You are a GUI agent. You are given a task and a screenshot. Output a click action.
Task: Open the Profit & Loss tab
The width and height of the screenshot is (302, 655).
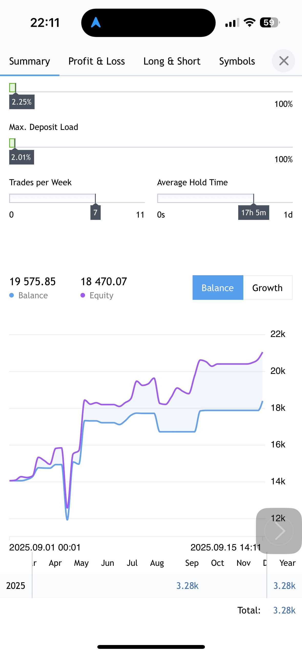click(97, 62)
